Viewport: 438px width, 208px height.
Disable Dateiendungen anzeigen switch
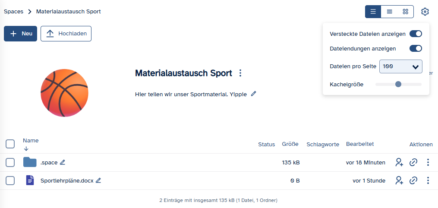coord(416,48)
